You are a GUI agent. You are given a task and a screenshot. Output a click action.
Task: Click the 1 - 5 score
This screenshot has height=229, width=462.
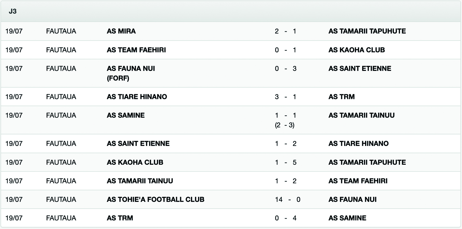285,162
